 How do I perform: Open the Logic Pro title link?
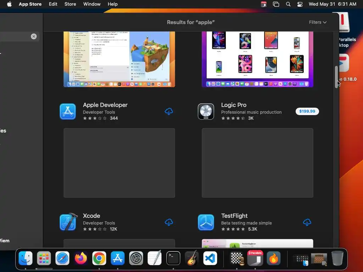coord(234,105)
